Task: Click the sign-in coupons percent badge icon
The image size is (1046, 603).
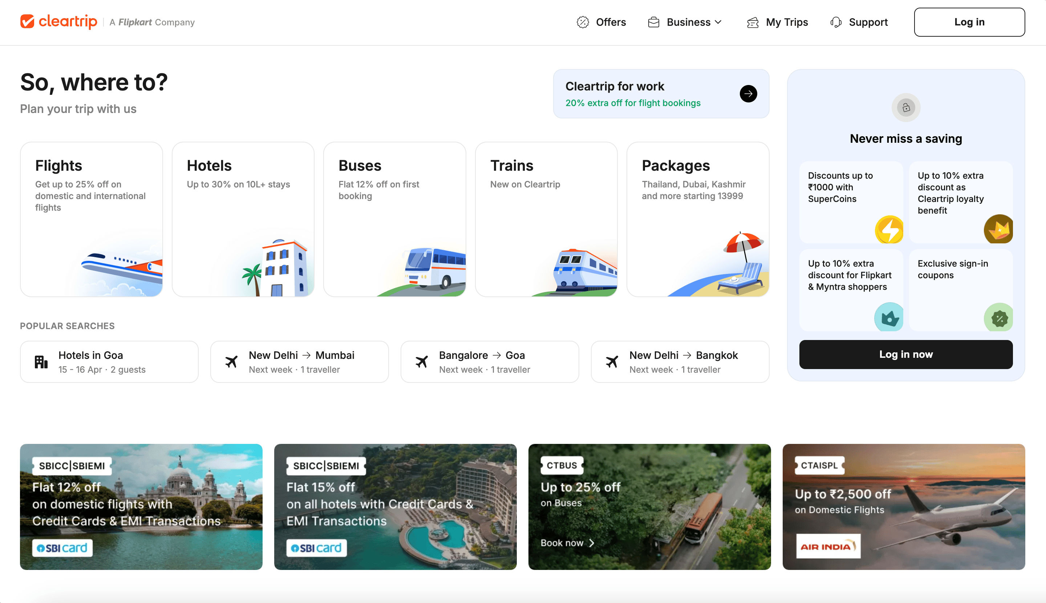Action: click(999, 318)
